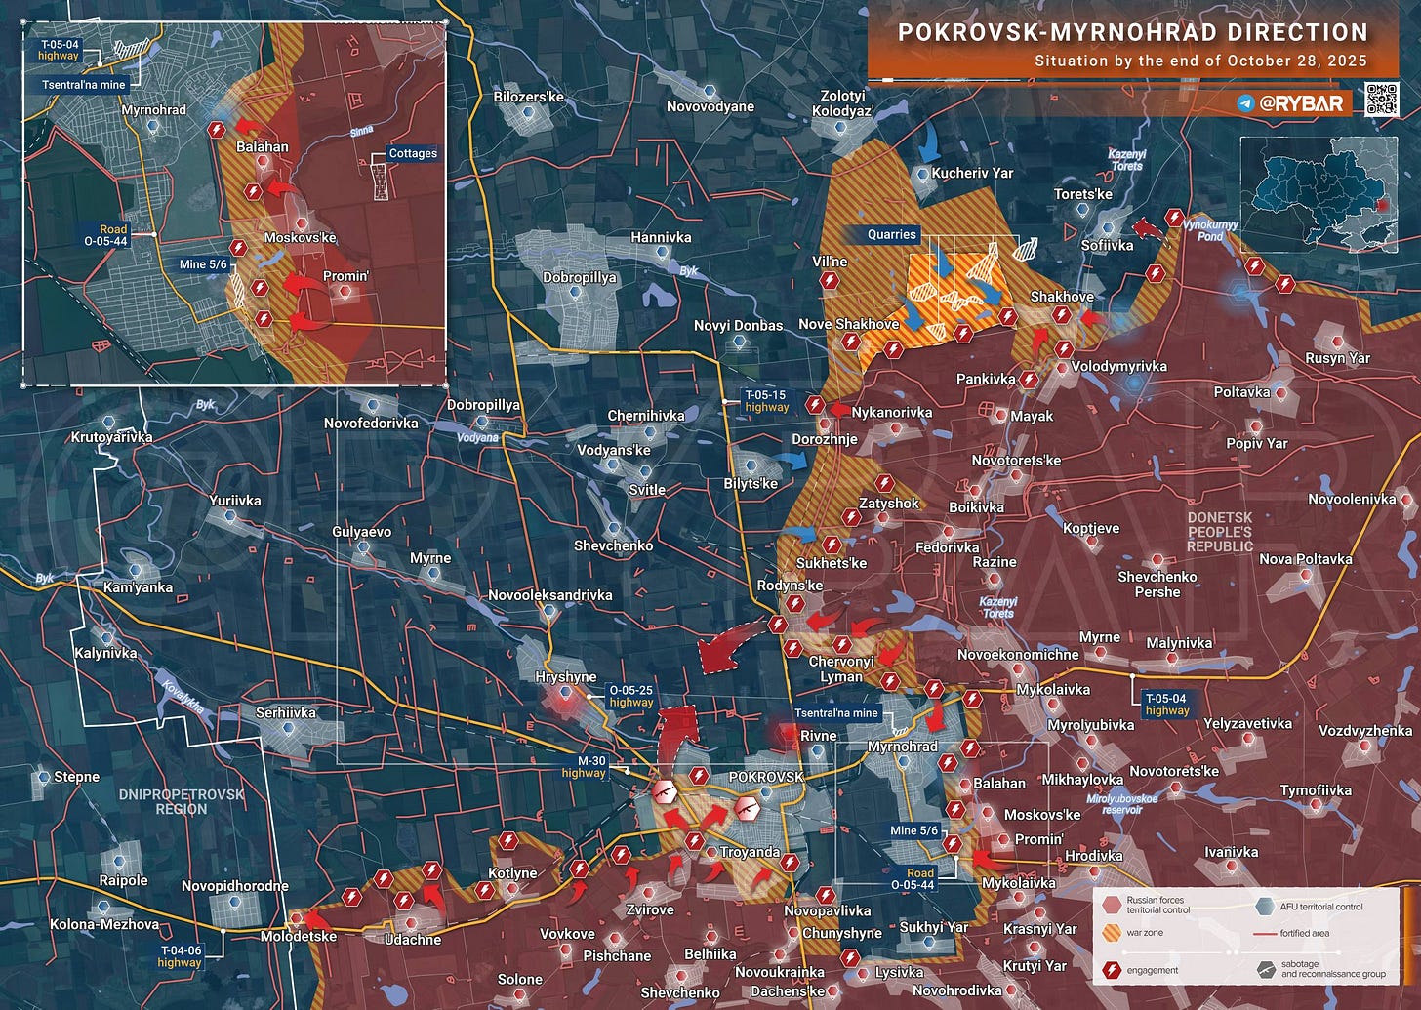Click the Raipole settlement marker

click(119, 863)
